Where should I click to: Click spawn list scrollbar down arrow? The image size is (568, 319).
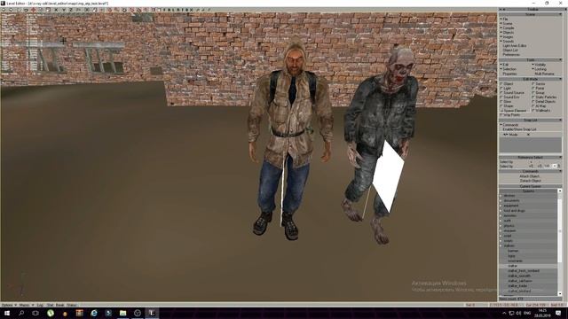tap(560, 294)
